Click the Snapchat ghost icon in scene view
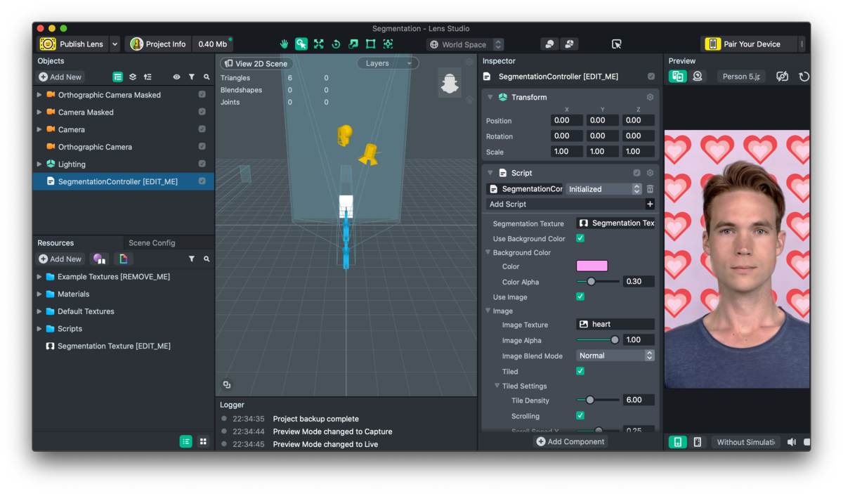The height and width of the screenshot is (494, 843). pyautogui.click(x=450, y=84)
